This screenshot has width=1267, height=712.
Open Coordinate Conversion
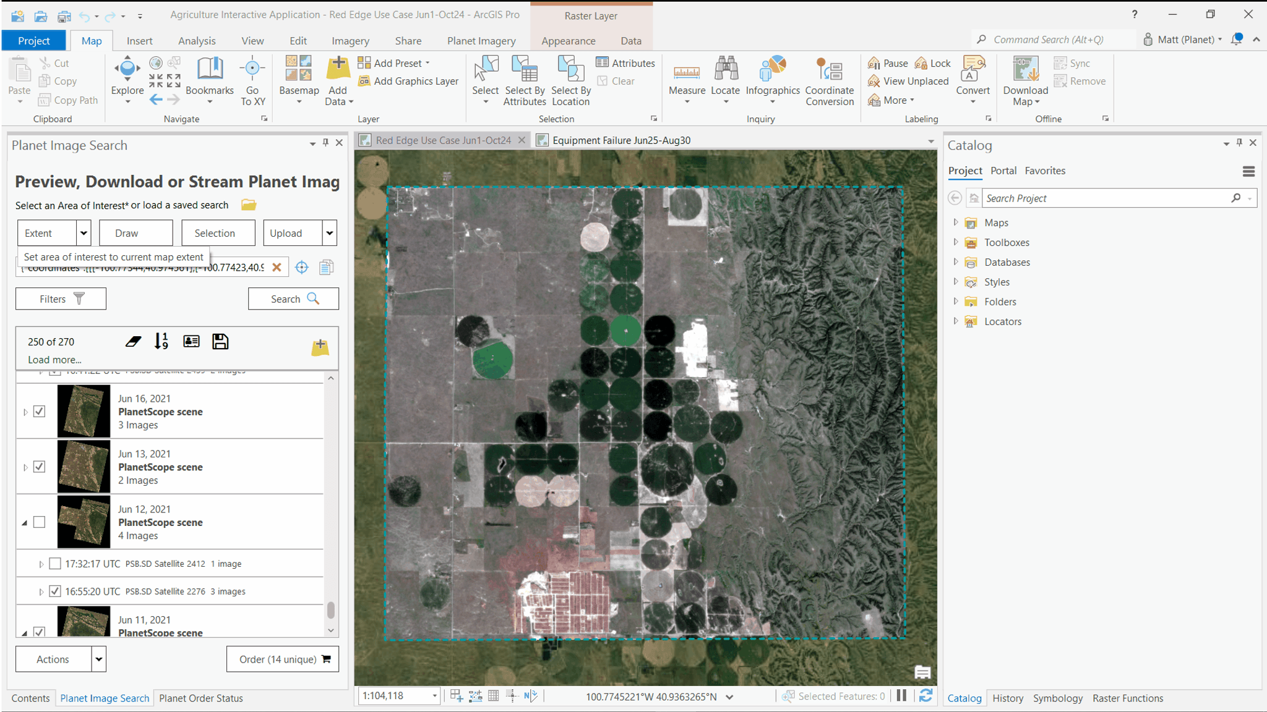830,81
